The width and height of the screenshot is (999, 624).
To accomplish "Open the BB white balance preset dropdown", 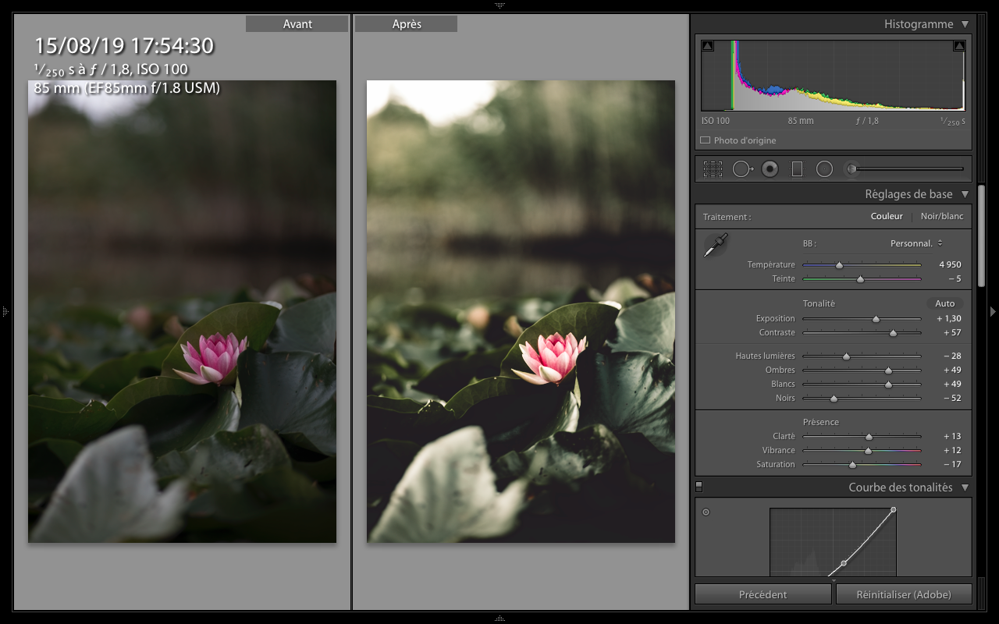I will 916,243.
